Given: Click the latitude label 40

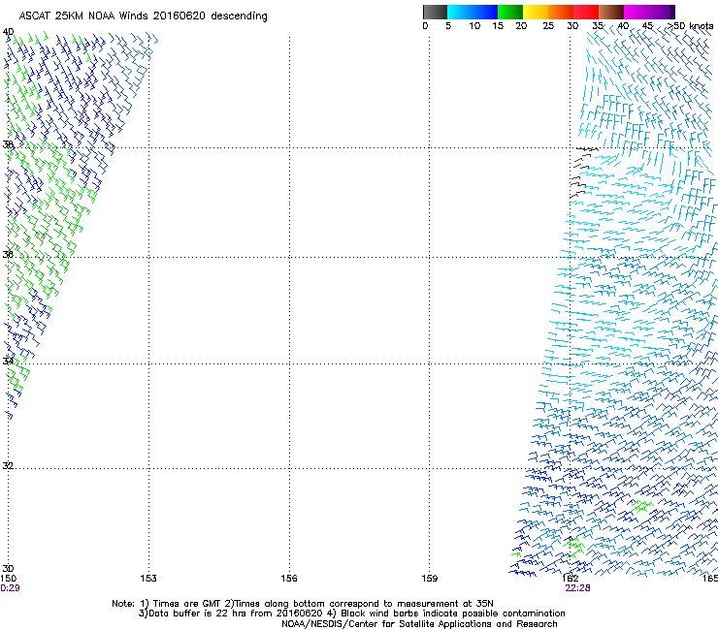Looking at the screenshot, I should pyautogui.click(x=8, y=32).
